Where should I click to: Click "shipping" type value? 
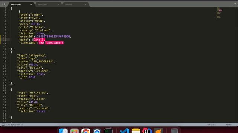click(x=37, y=55)
